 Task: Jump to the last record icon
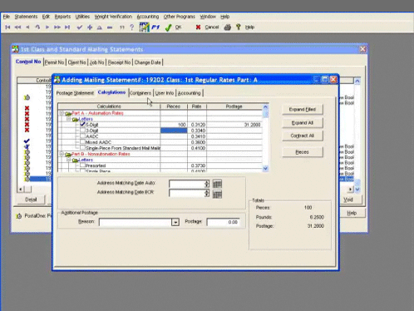click(x=67, y=27)
